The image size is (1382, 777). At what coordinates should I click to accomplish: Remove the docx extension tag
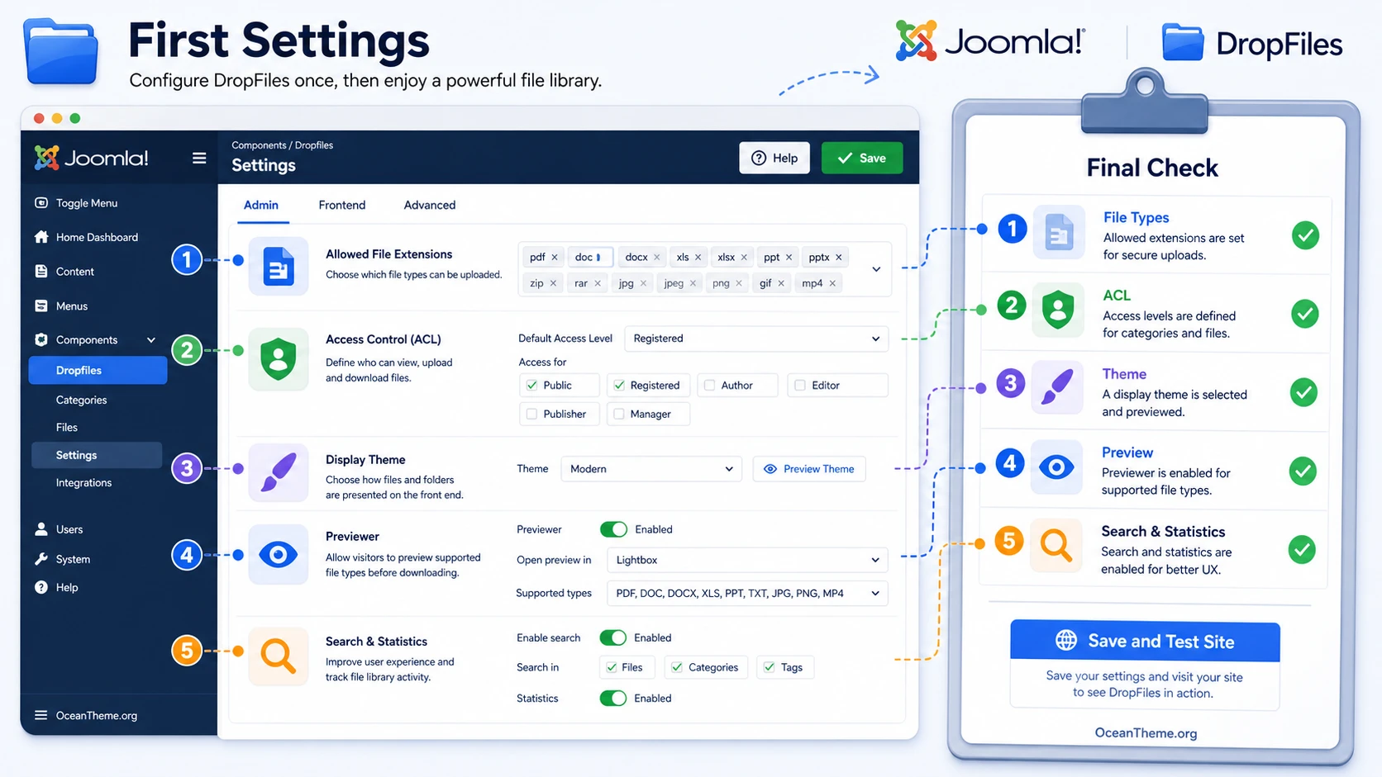657,257
